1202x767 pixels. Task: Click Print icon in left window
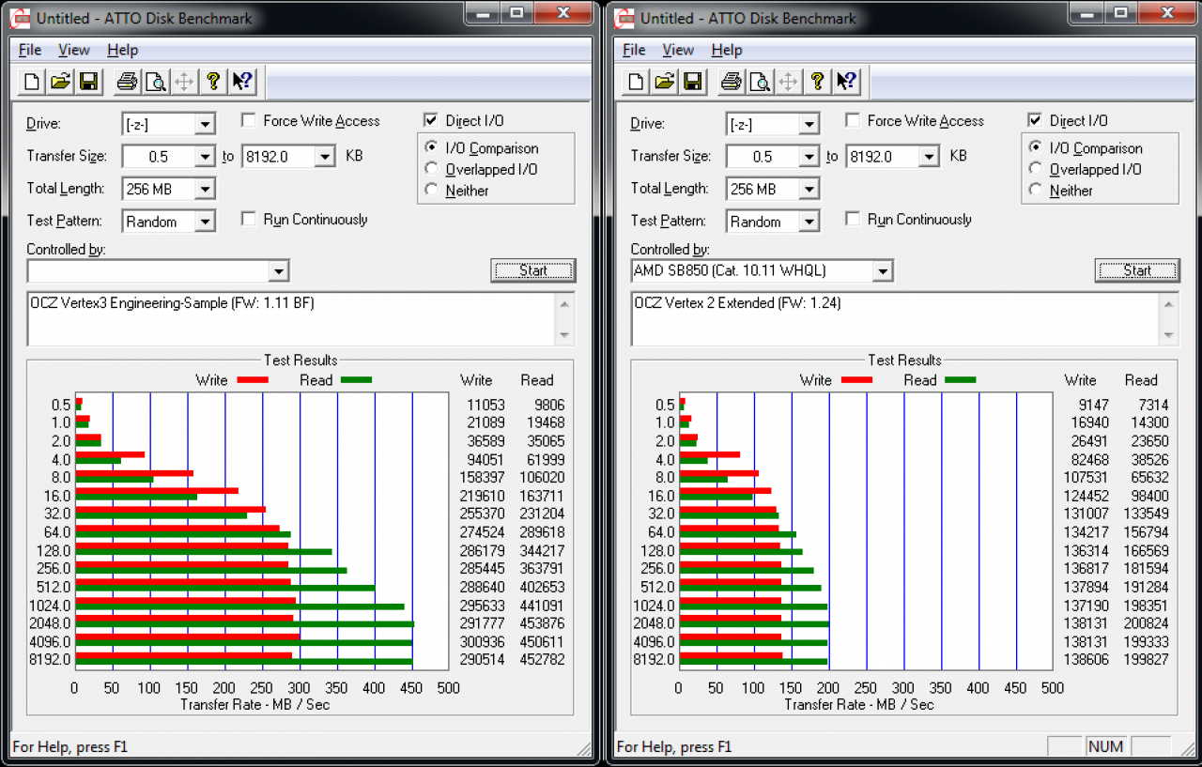(x=127, y=82)
